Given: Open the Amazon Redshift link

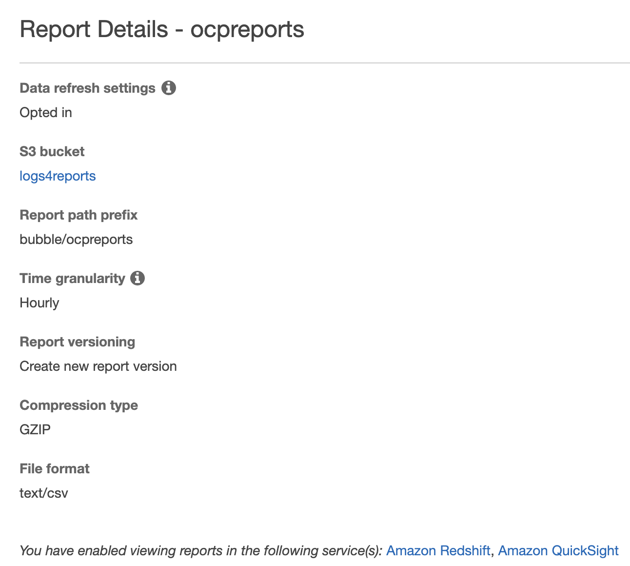Looking at the screenshot, I should click(438, 551).
